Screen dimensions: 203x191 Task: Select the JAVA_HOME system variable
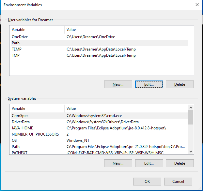tap(100, 128)
